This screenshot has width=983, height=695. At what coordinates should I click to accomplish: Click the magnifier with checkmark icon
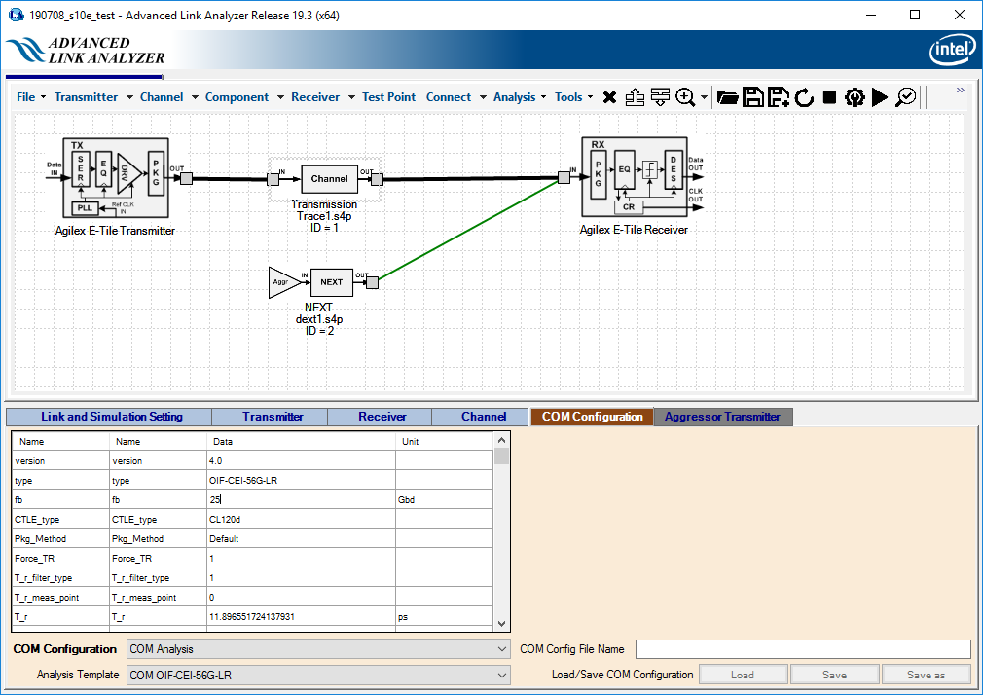(x=906, y=97)
